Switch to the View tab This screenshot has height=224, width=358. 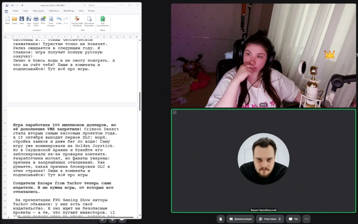coord(81,11)
